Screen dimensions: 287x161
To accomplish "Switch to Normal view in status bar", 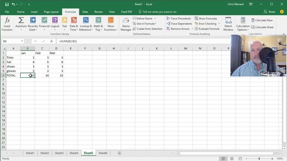I will 223,159.
